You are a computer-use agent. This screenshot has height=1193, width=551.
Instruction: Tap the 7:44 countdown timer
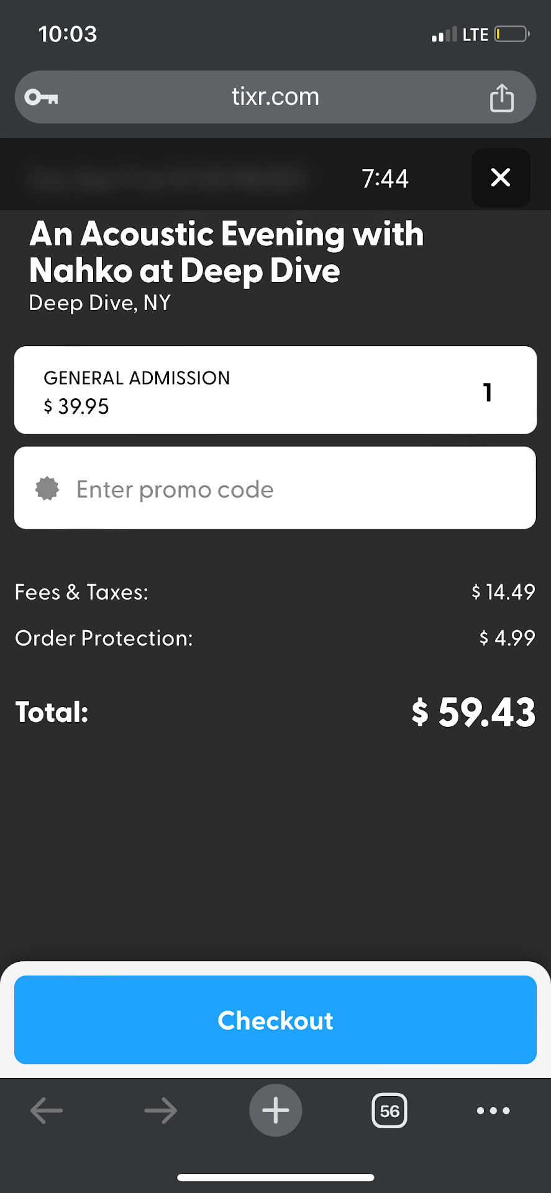tap(385, 179)
